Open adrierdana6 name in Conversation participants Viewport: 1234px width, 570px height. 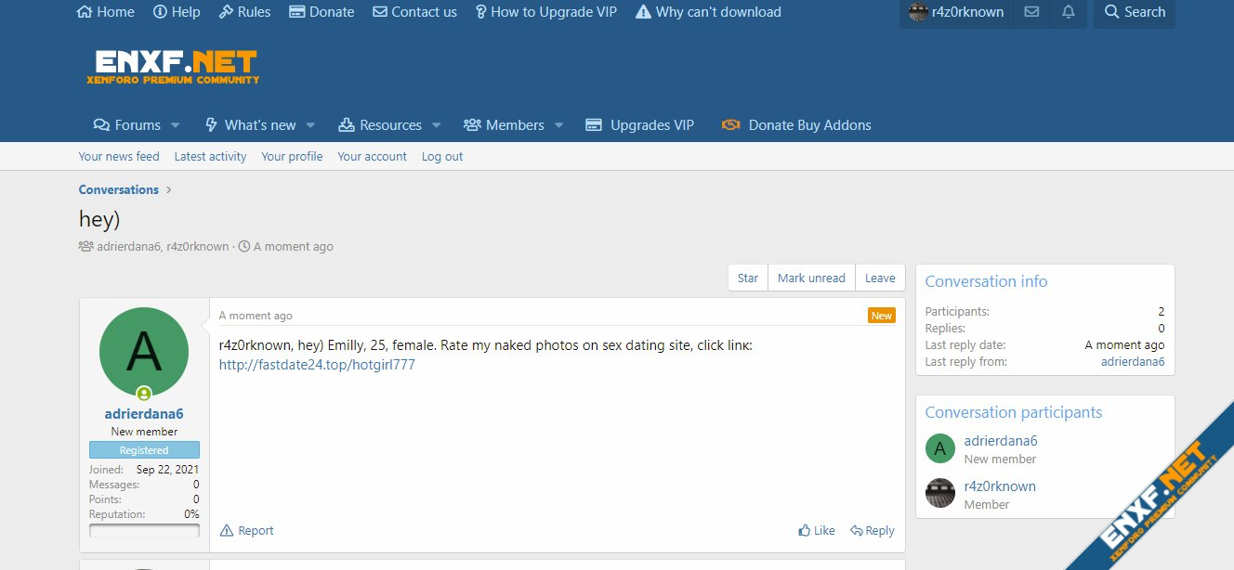(x=1001, y=441)
